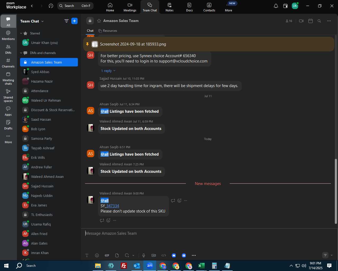Click the screenshot capture tool

coord(127,255)
